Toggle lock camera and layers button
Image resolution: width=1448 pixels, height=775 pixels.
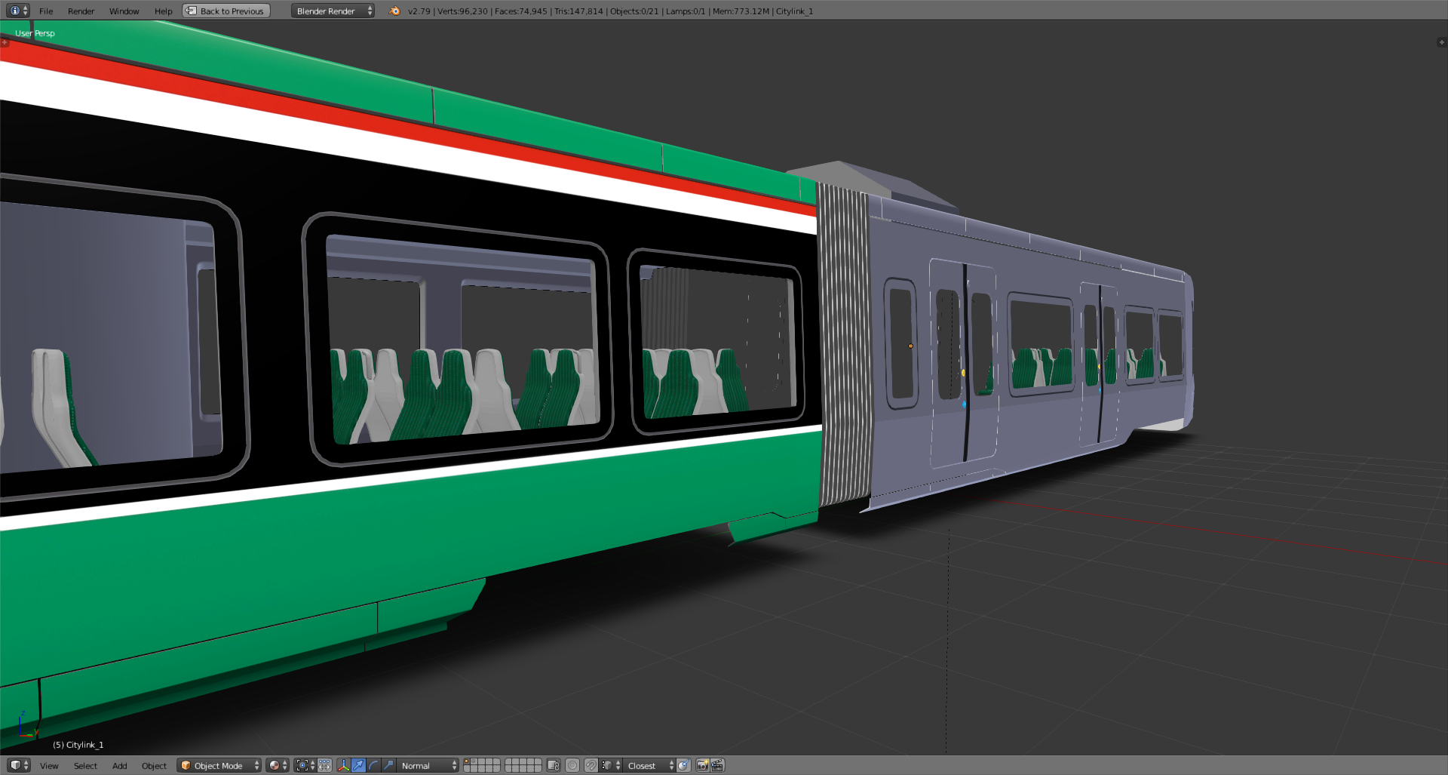553,765
